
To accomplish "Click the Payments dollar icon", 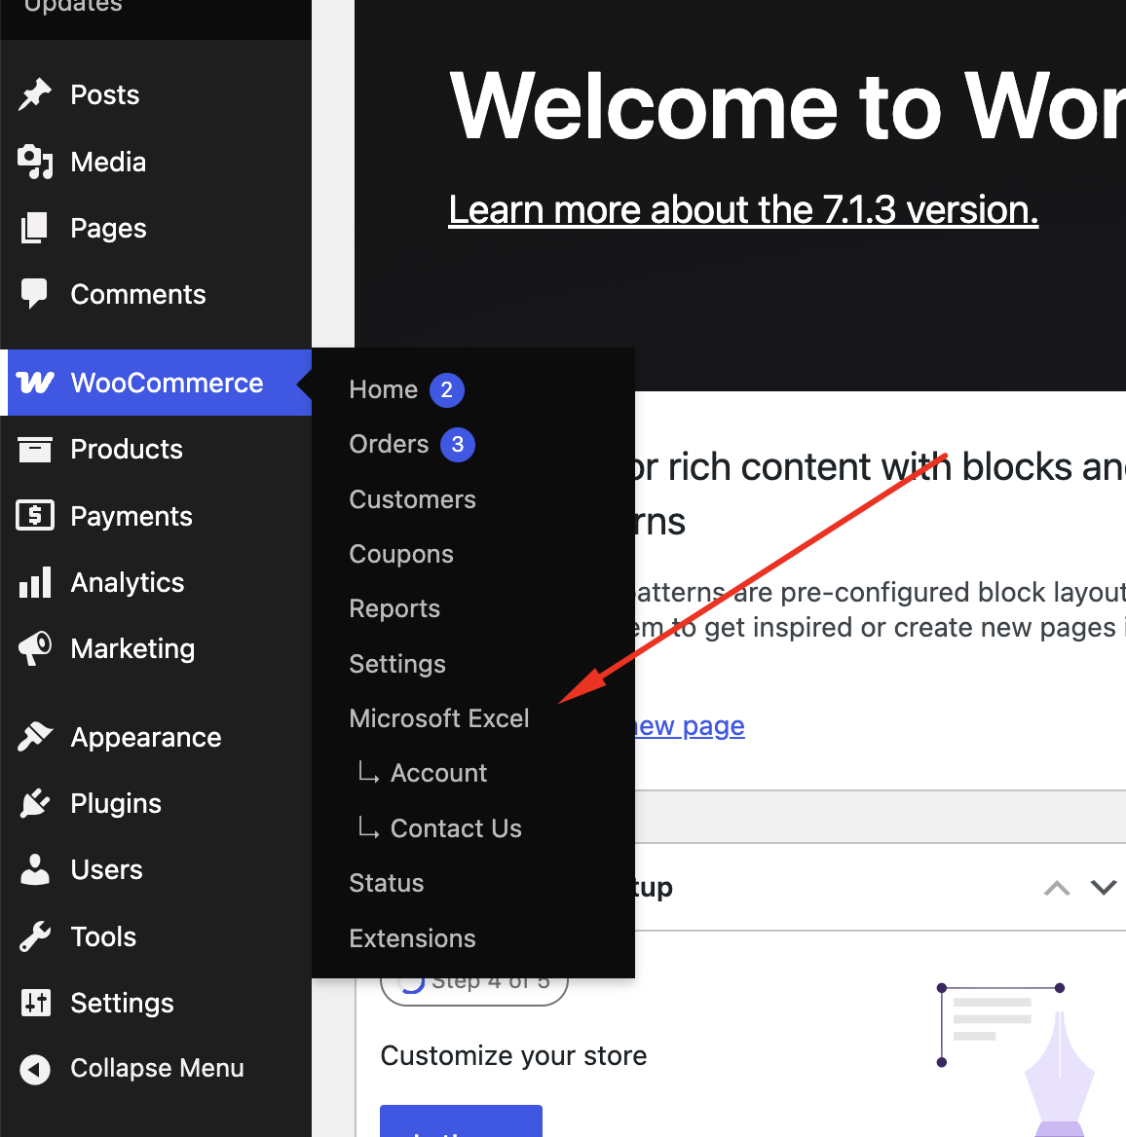I will point(35,516).
